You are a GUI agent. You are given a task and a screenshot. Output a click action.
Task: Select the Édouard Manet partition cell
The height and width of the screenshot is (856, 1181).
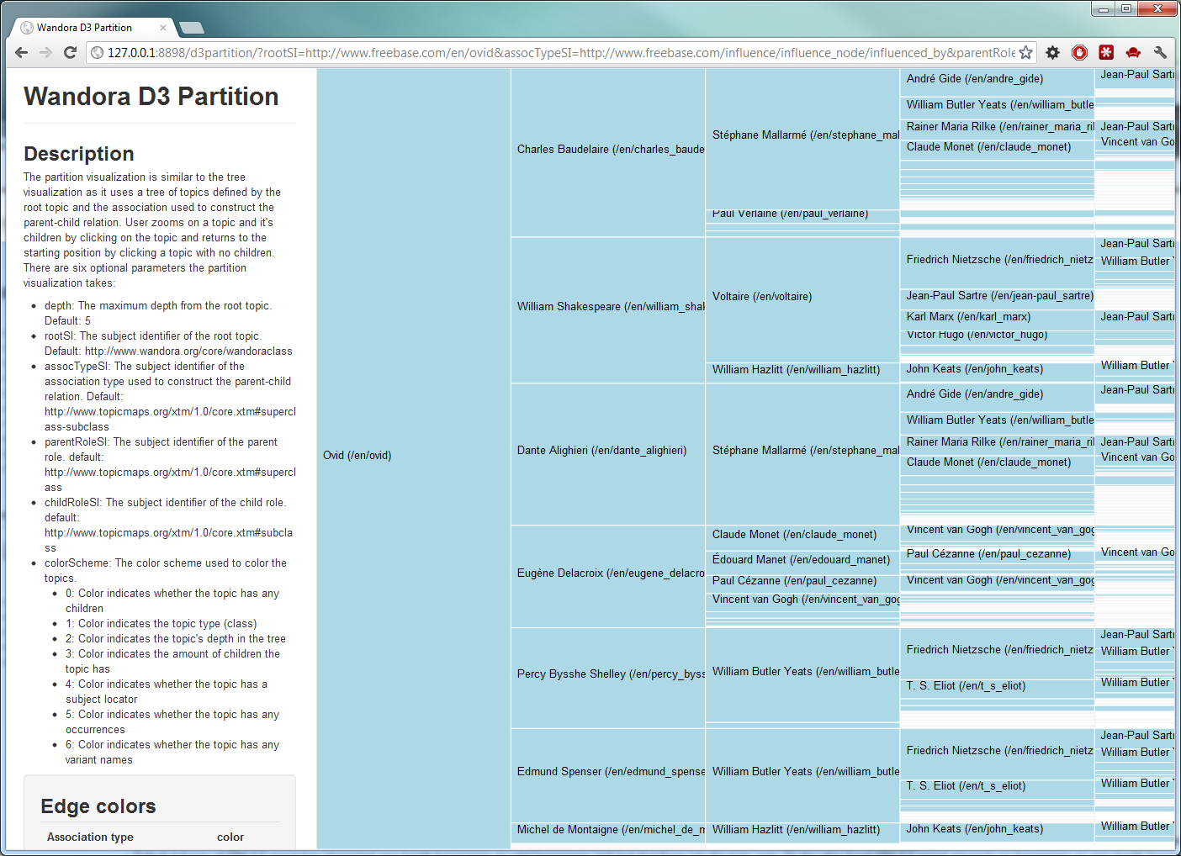[x=802, y=560]
